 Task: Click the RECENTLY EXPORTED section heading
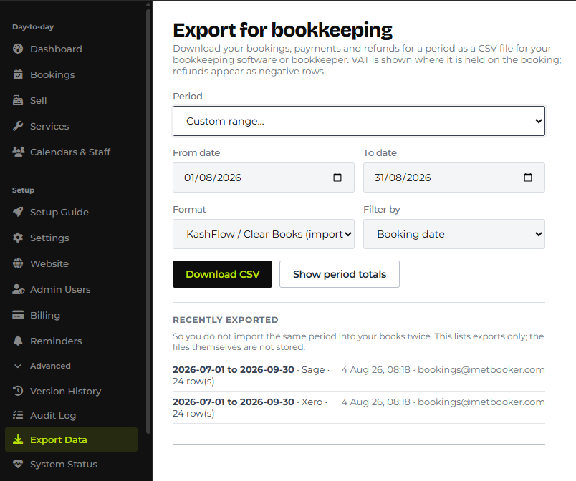coord(226,320)
